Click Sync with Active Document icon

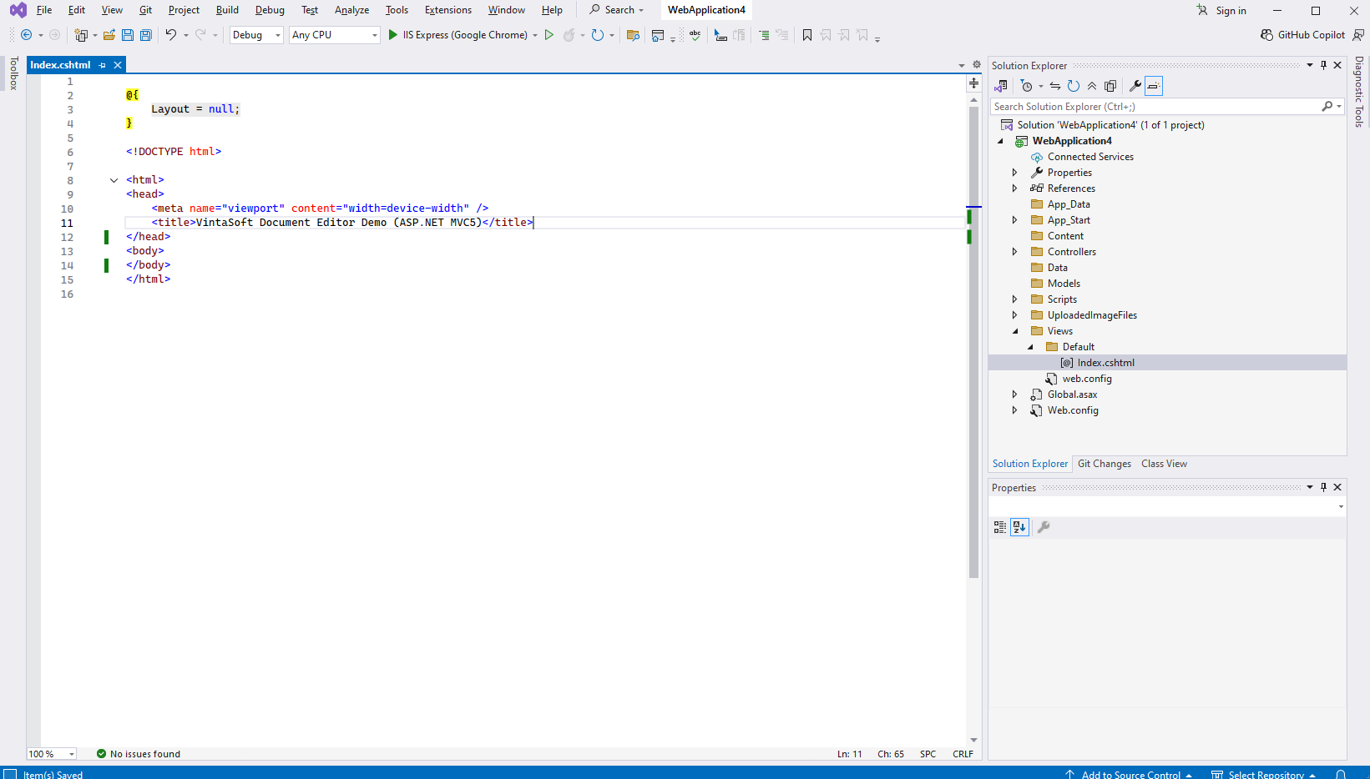coord(1055,86)
